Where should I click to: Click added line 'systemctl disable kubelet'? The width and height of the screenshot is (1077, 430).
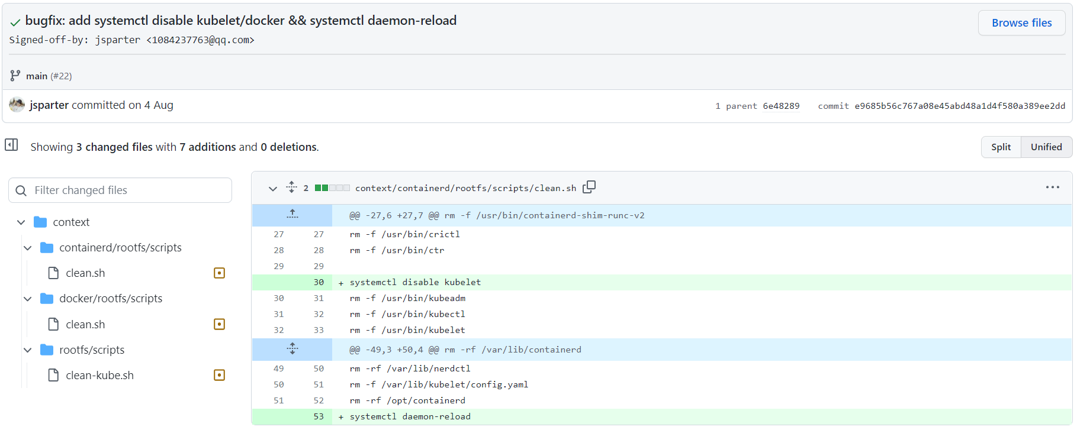415,283
